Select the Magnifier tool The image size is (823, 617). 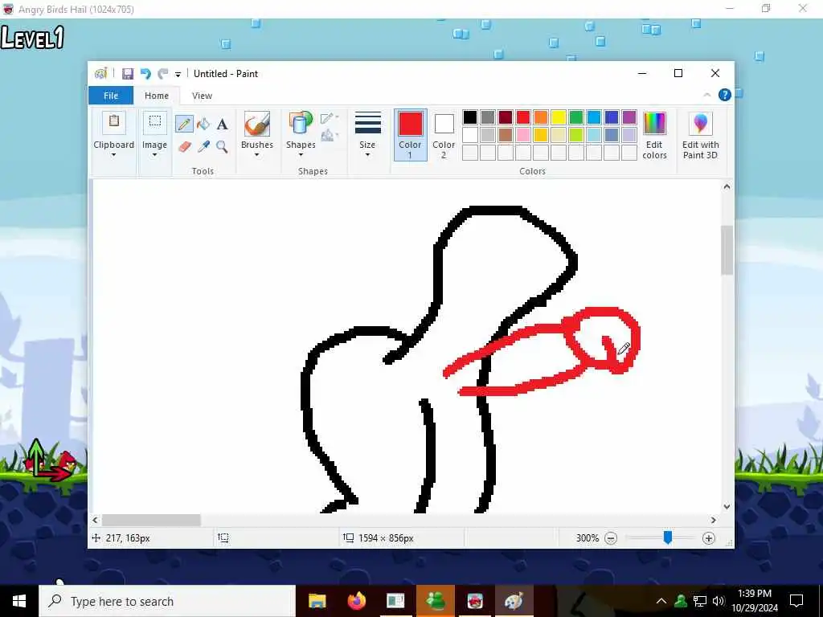click(x=222, y=146)
